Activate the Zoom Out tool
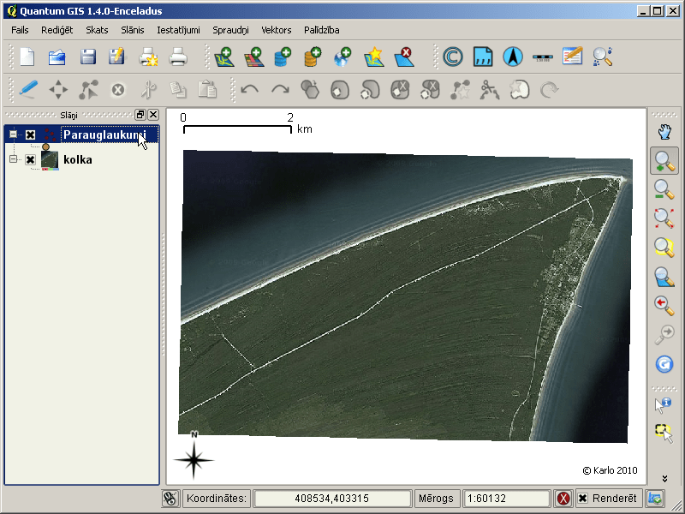 [664, 189]
